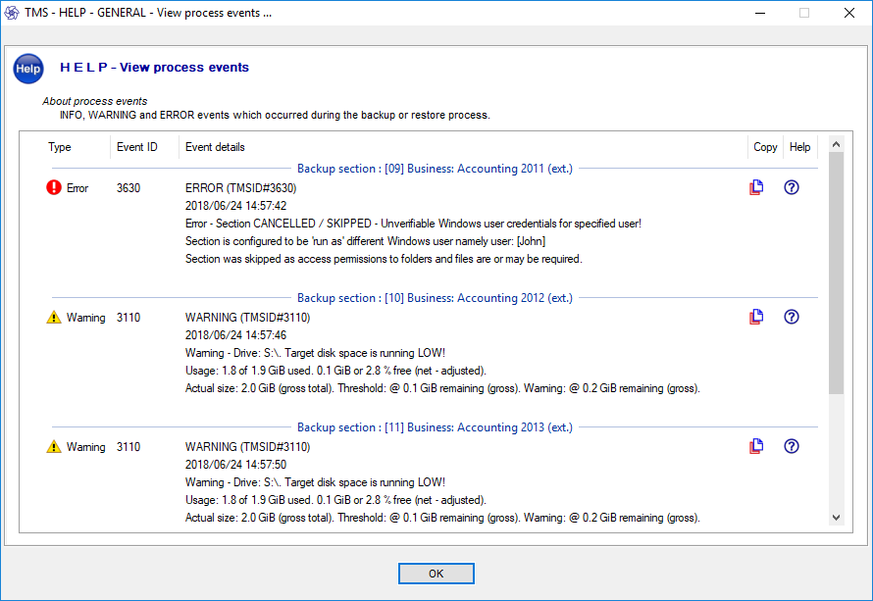Viewport: 873px width, 601px height.
Task: Click the red Error icon
Action: [x=53, y=187]
